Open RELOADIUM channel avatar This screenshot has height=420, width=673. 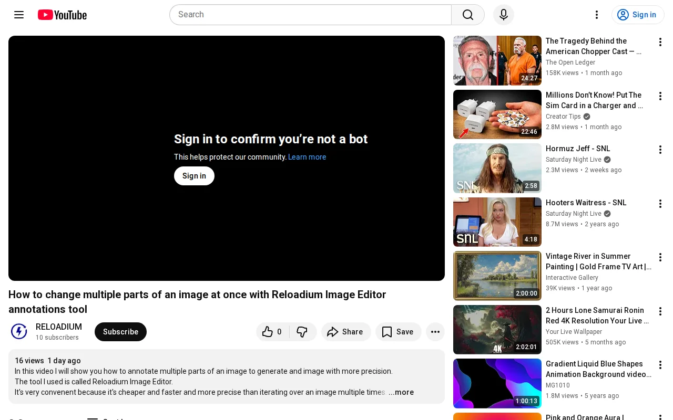(x=19, y=332)
